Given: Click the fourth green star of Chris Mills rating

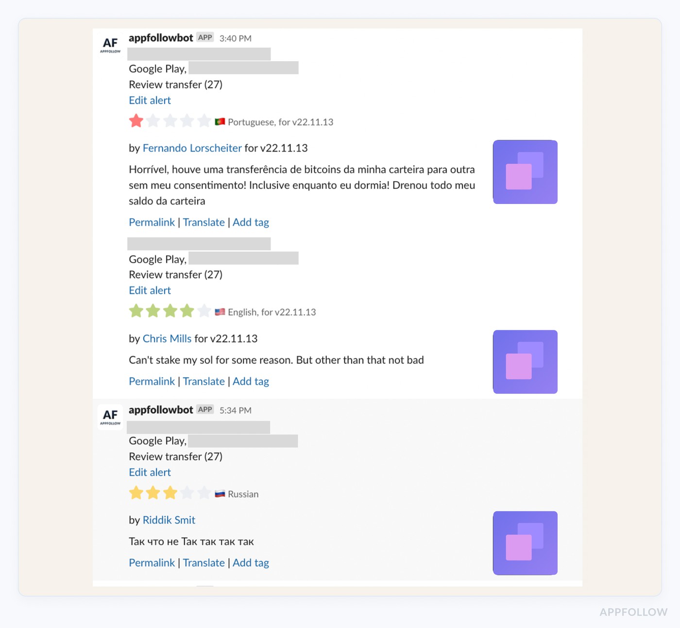Looking at the screenshot, I should click(187, 310).
